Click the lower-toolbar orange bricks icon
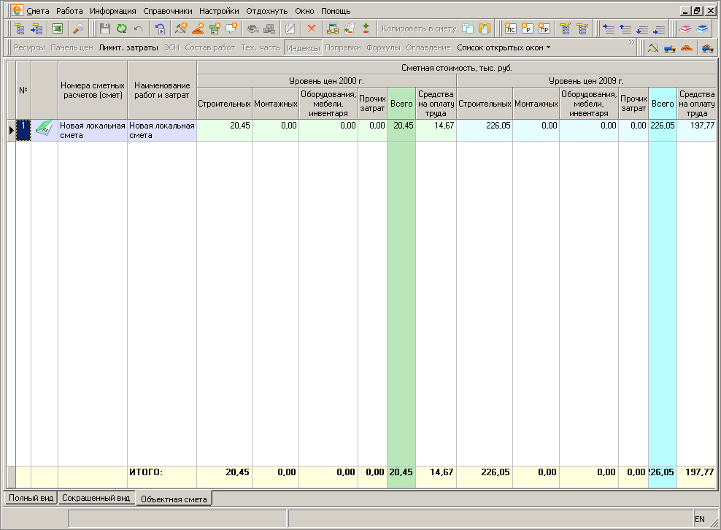This screenshot has height=530, width=721. [687, 47]
